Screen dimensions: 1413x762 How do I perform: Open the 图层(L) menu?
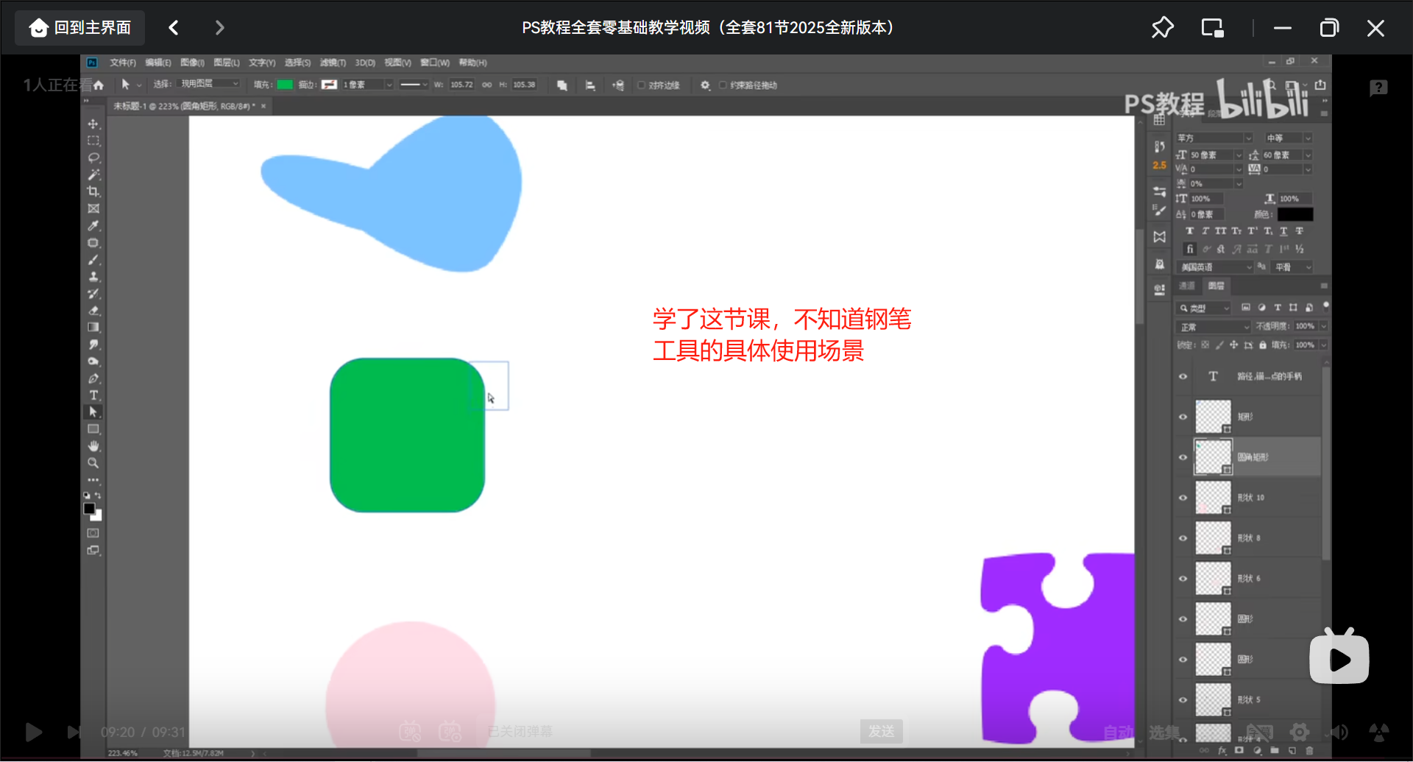227,63
